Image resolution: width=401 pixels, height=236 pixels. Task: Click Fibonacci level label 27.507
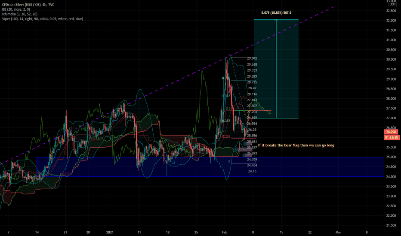click(252, 106)
